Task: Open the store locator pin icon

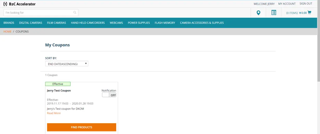Action: coord(258,13)
